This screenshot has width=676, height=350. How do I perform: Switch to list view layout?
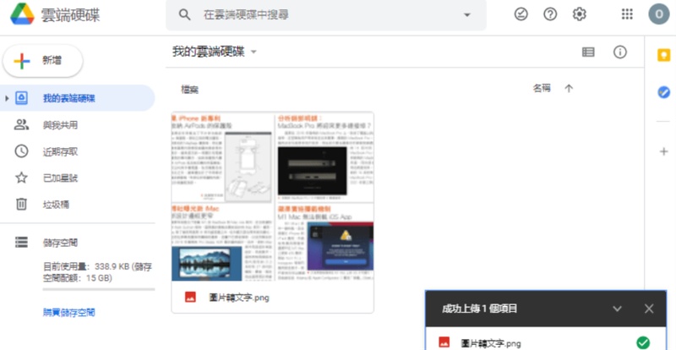tap(588, 52)
